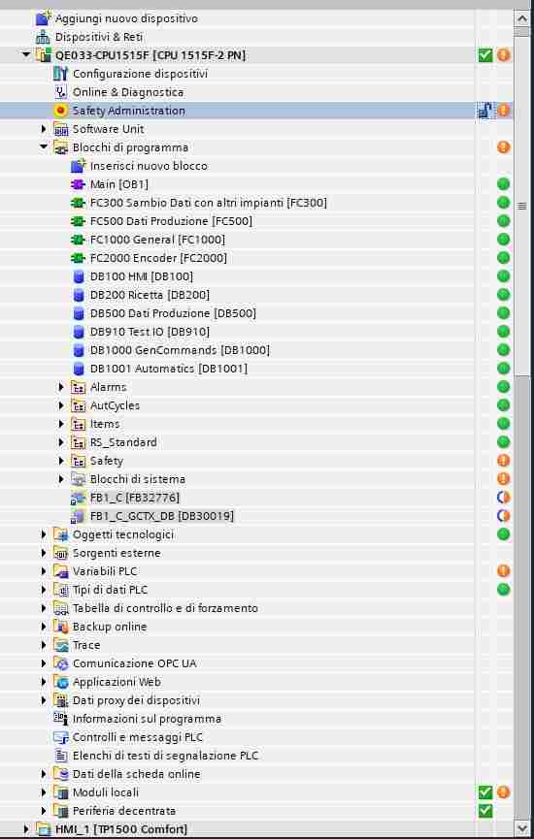534x839 pixels.
Task: Click green checkmark status next to QE033-CPU1515F
Action: (485, 55)
